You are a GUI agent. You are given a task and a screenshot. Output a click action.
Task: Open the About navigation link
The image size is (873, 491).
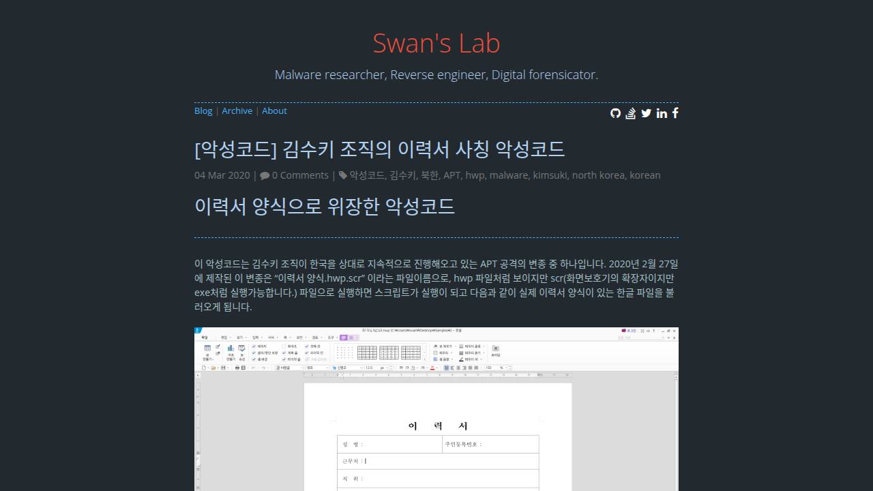pos(274,110)
